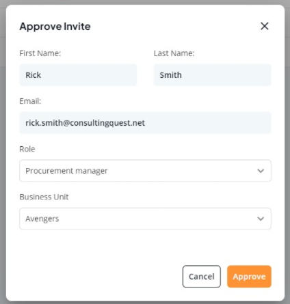Click the "First Name:" label
The image size is (290, 304).
click(x=40, y=53)
